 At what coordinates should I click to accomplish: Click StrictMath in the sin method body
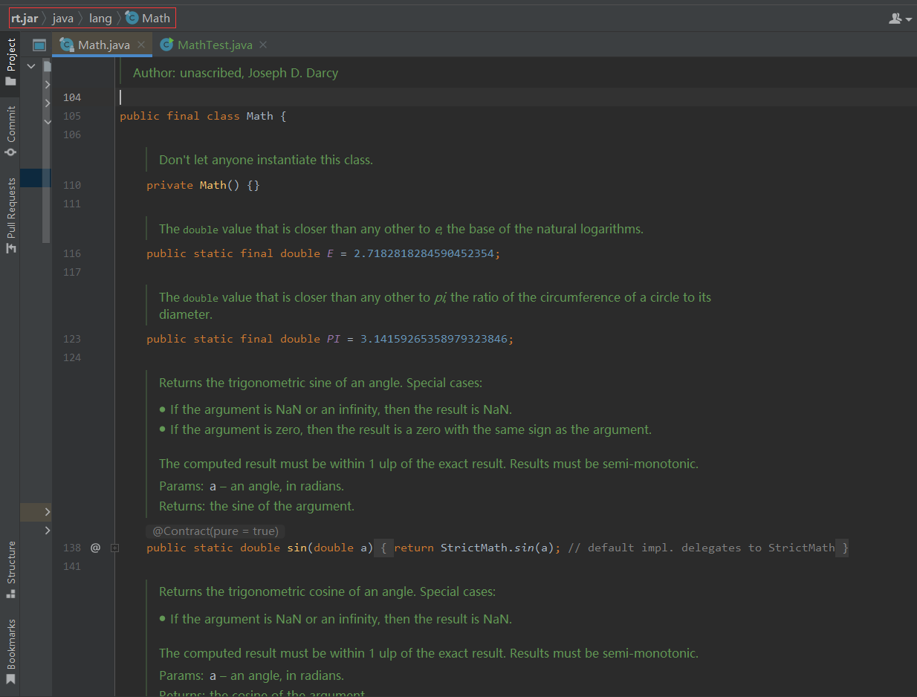click(473, 548)
